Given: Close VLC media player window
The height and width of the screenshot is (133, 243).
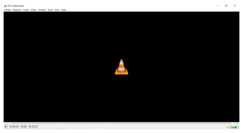Looking at the screenshot, I should 235,6.
